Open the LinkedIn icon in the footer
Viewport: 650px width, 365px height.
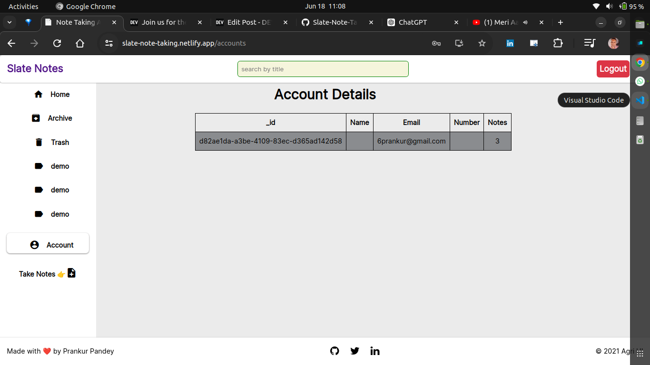click(375, 351)
